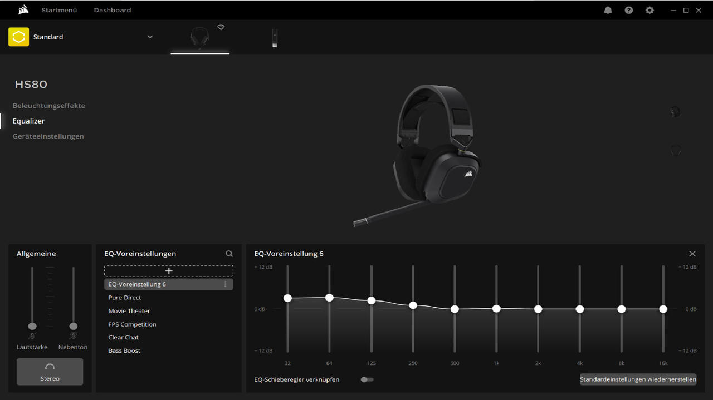Toggle EQ-Schieberegler verknüpfen switch
Screen dimensions: 713x400
click(x=367, y=379)
